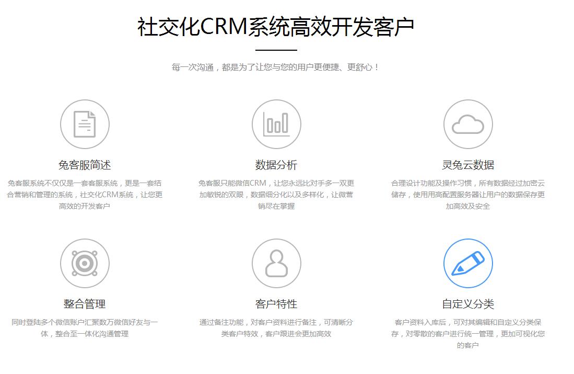574x374 pixels.
Task: Click the user profile icon for 客户特性
Action: [276, 264]
